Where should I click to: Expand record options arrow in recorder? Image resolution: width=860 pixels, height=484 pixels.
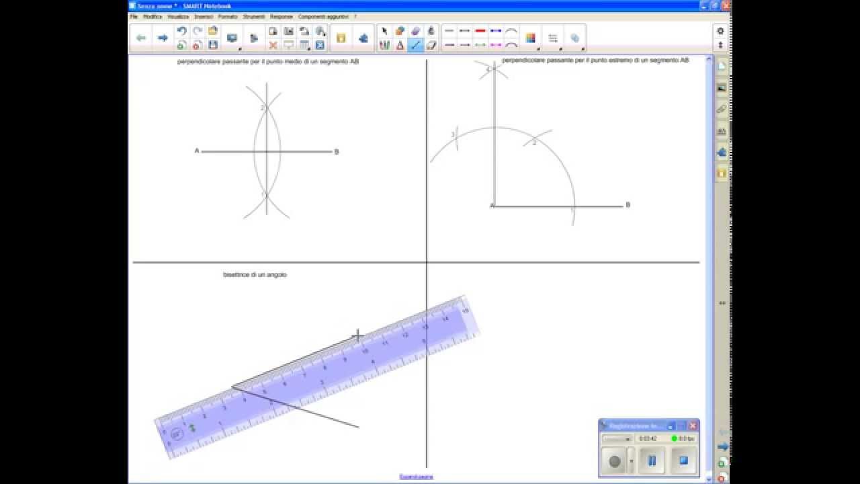pos(631,462)
